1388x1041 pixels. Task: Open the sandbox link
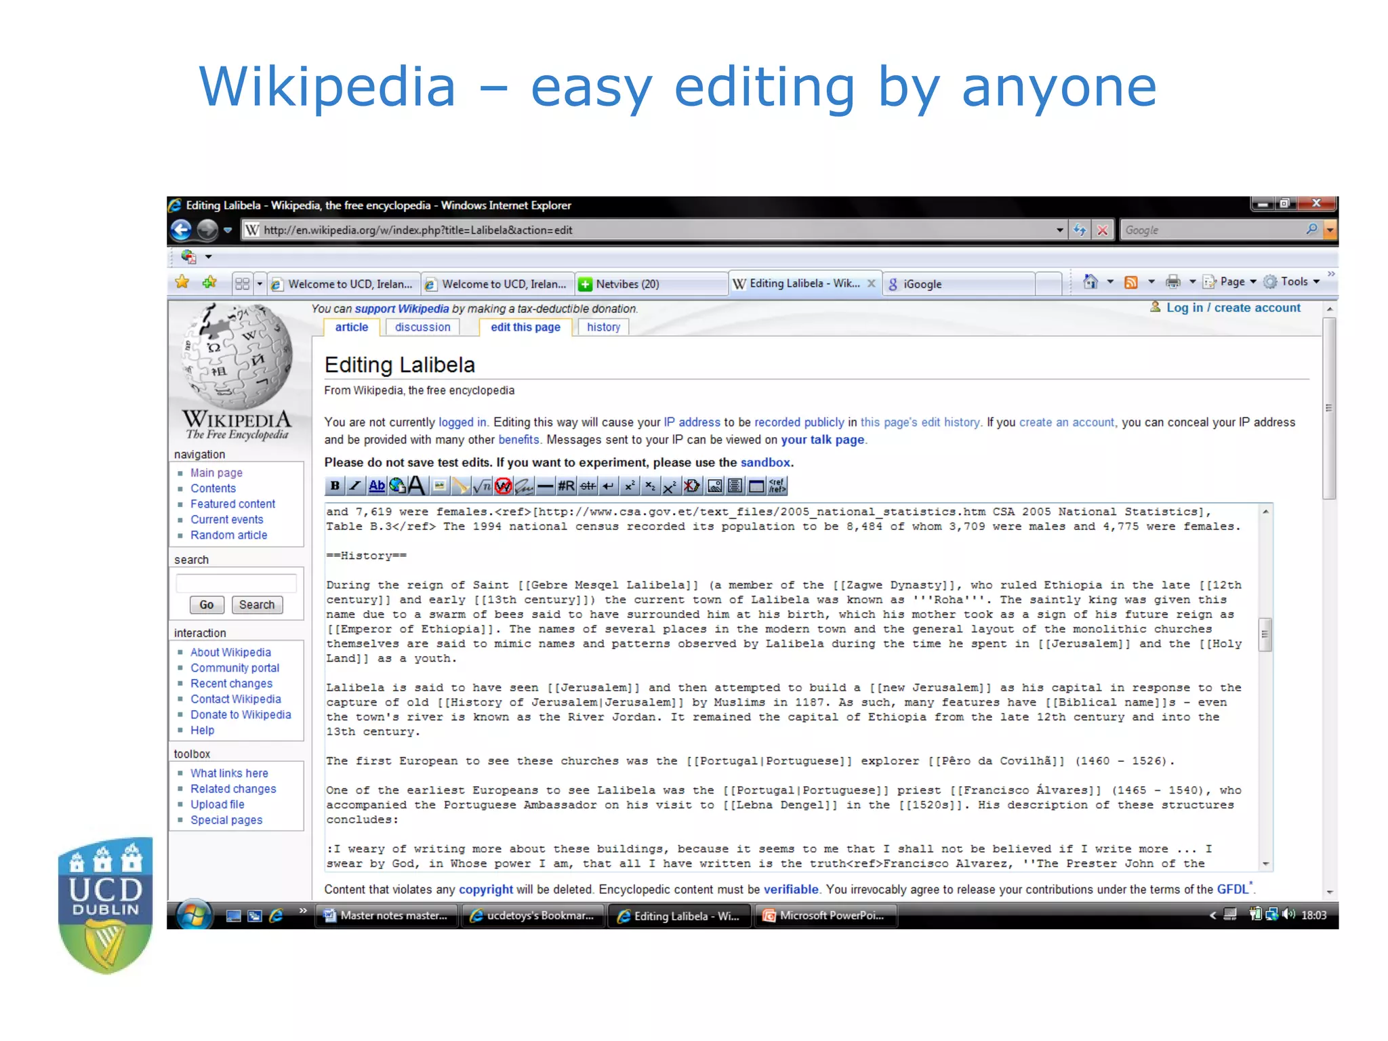tap(765, 462)
